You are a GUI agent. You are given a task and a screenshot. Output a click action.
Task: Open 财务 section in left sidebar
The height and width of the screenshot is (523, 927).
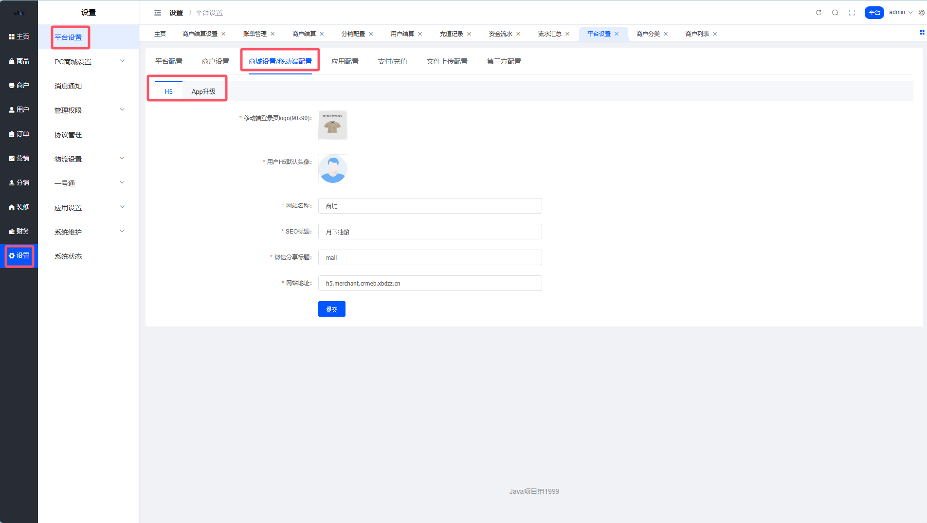pyautogui.click(x=19, y=231)
